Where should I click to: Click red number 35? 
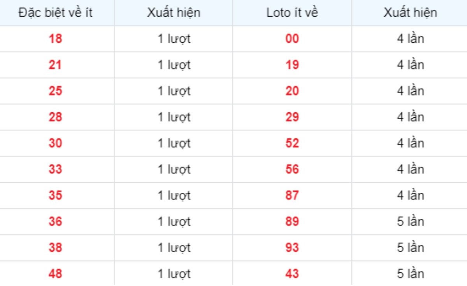(55, 195)
